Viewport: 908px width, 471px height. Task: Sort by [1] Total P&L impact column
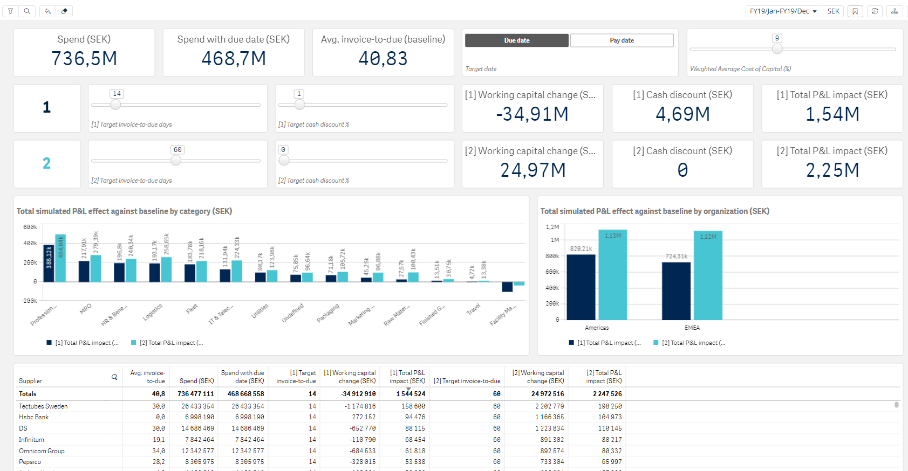coord(407,377)
